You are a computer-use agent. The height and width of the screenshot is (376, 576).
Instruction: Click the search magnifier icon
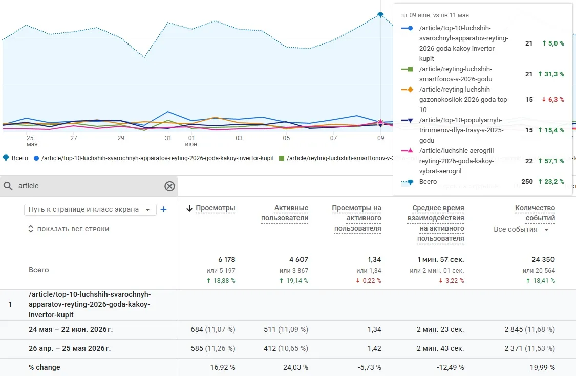[8, 186]
